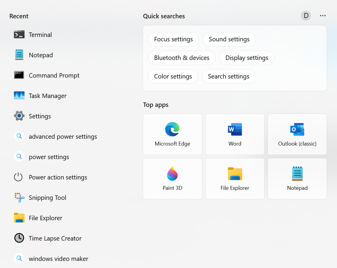This screenshot has width=337, height=268.
Task: Open the Time Lapse Creator clock icon
Action: pyautogui.click(x=19, y=238)
